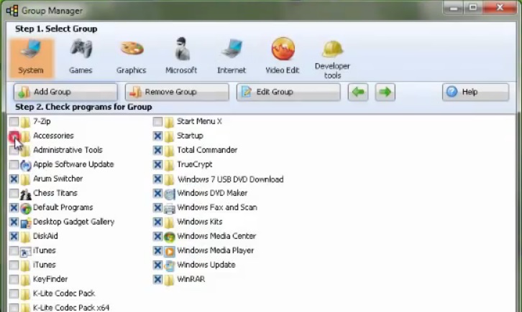Click the Windows DVD Maker icon
Screen dimensions: 522x312
point(170,194)
